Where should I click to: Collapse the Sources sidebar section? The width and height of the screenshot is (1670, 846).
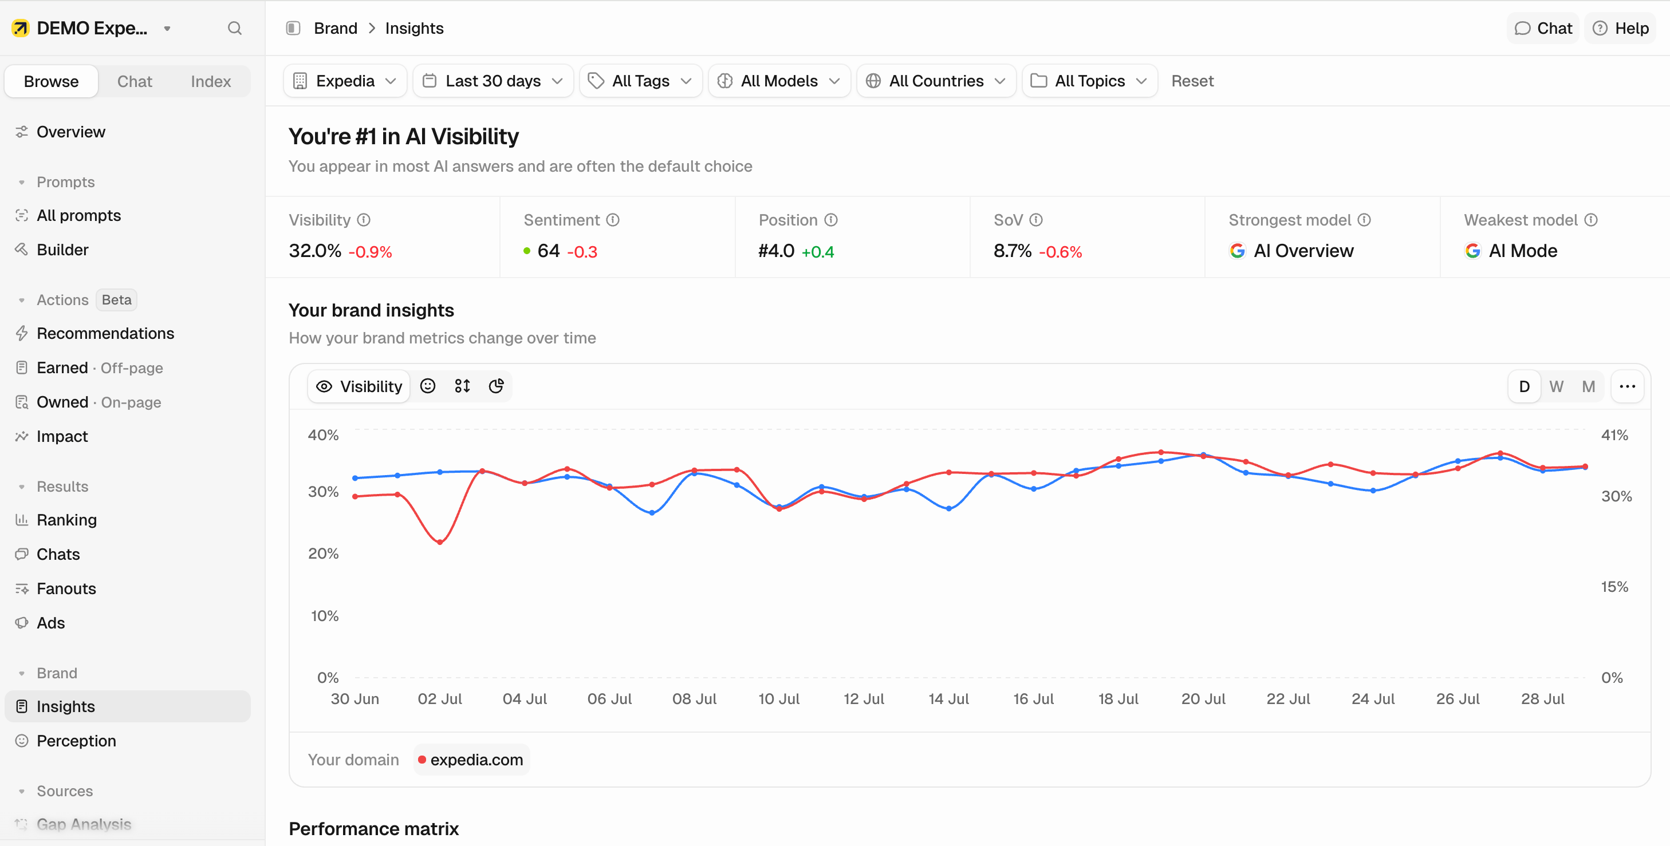56,791
